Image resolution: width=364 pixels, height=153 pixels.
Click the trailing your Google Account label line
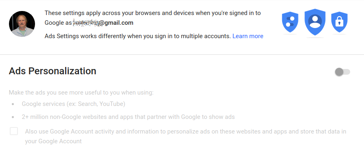pos(53,141)
